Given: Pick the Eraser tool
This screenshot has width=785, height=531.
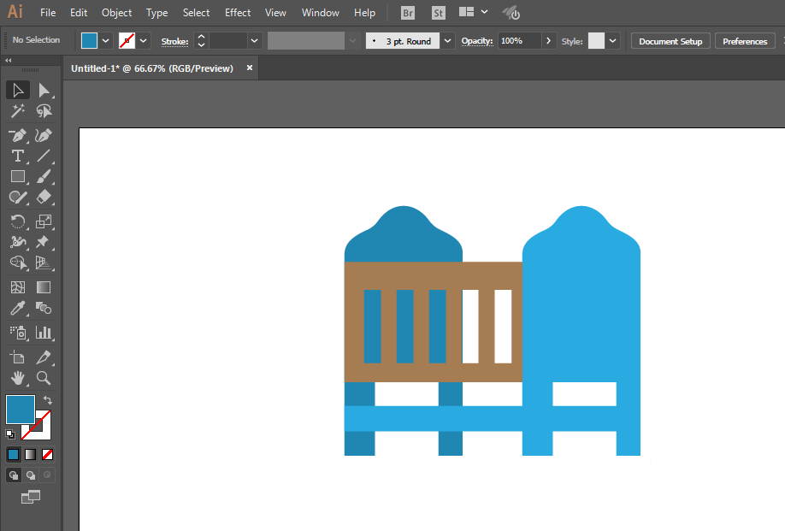Looking at the screenshot, I should click(44, 197).
